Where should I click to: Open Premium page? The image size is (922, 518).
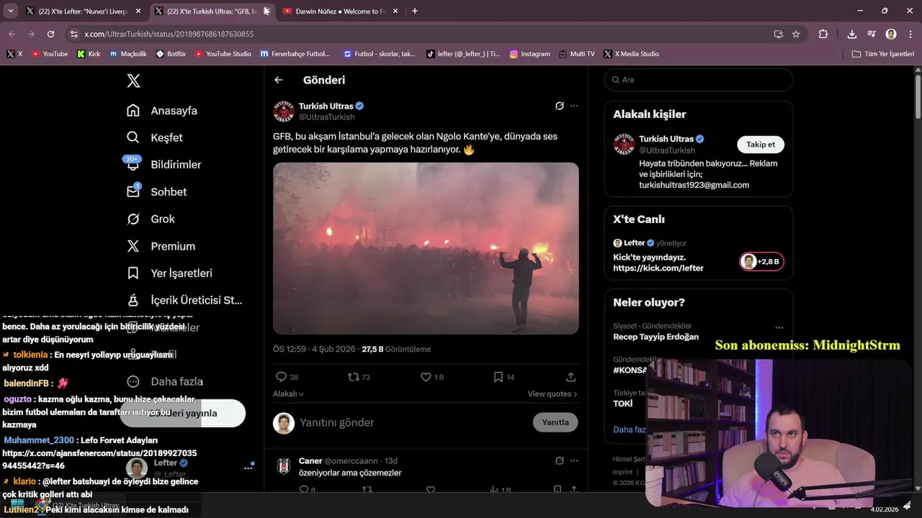pyautogui.click(x=161, y=246)
